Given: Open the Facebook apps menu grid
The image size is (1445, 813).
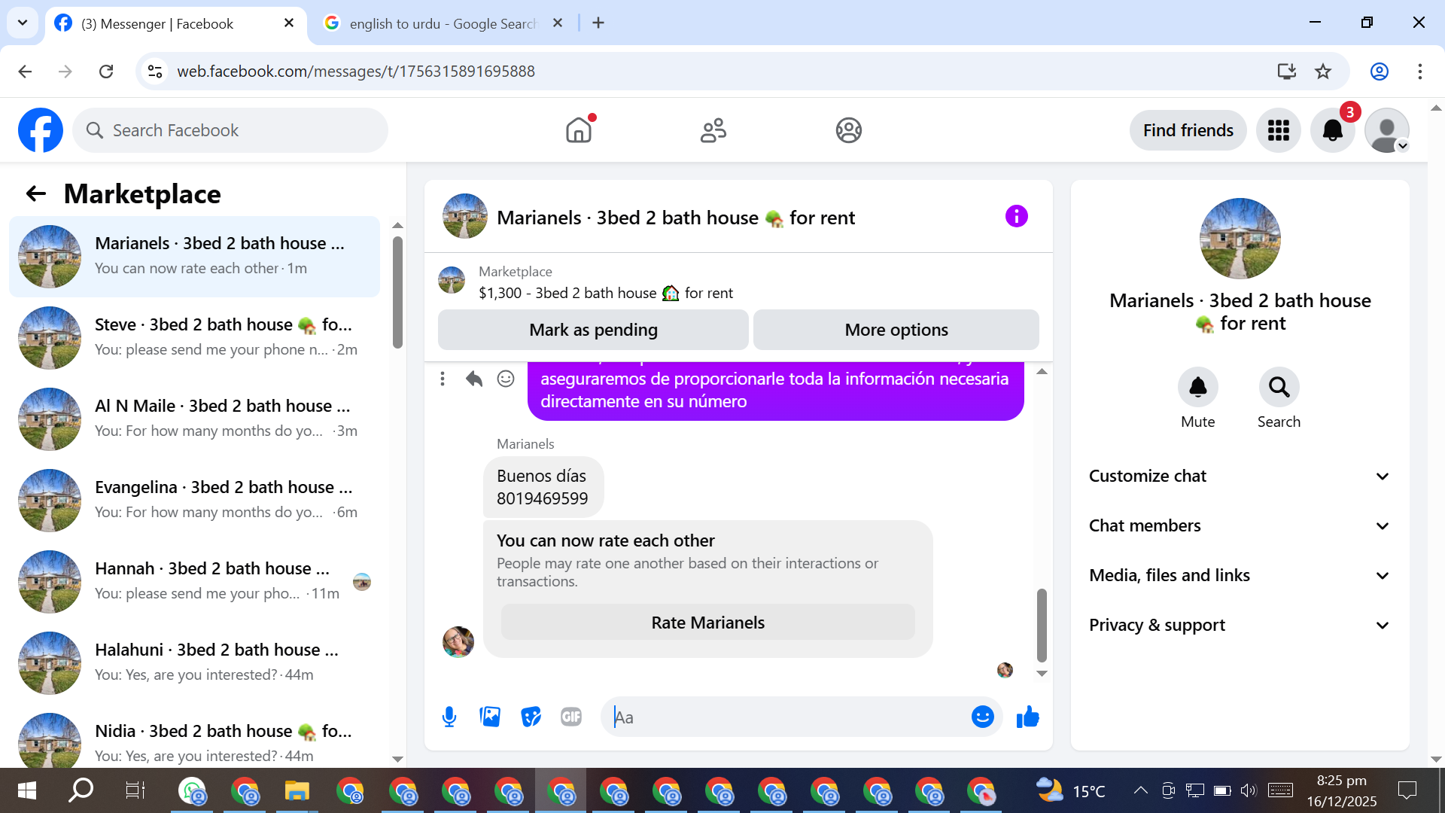Looking at the screenshot, I should point(1278,130).
